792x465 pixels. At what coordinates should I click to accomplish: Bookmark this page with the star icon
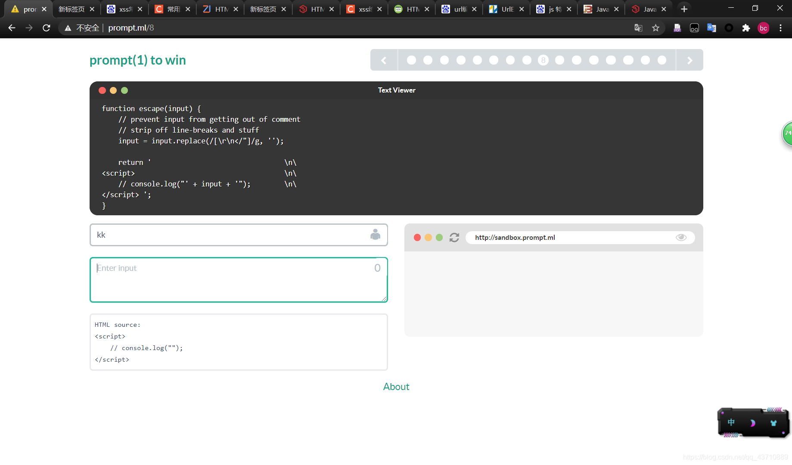pos(655,28)
